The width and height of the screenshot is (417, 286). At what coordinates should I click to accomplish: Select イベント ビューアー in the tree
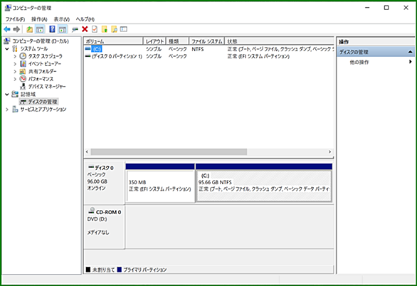coord(45,64)
